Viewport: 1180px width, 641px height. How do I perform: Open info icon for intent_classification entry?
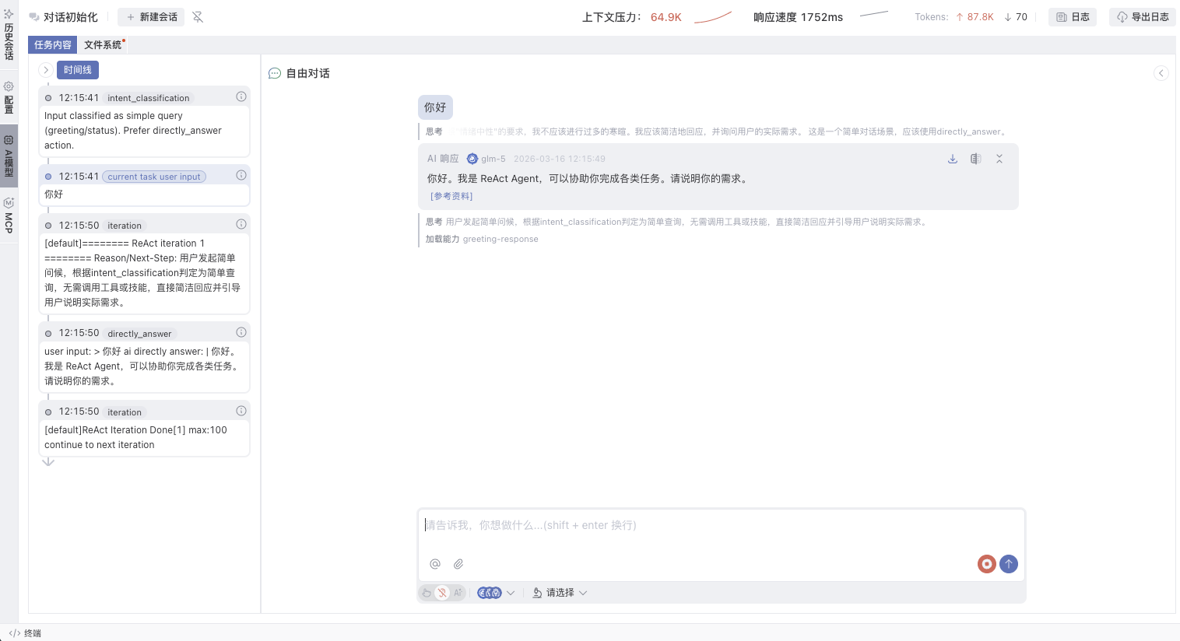241,97
